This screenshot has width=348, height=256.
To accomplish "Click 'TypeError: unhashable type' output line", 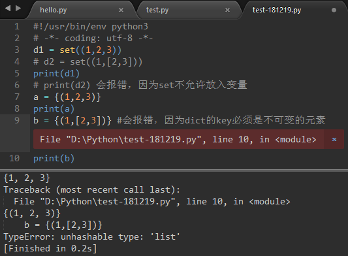I will 92,236.
